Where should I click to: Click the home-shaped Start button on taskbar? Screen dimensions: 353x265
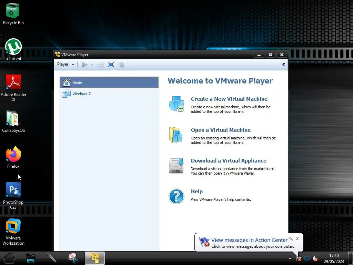coord(9,258)
